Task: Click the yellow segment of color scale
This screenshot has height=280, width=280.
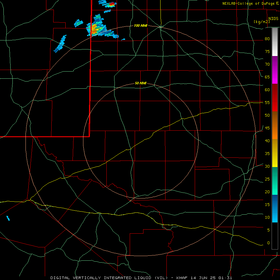Action: point(275,153)
